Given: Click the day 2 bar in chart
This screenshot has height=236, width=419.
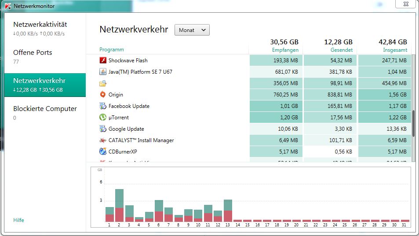Looking at the screenshot, I should click(119, 205).
